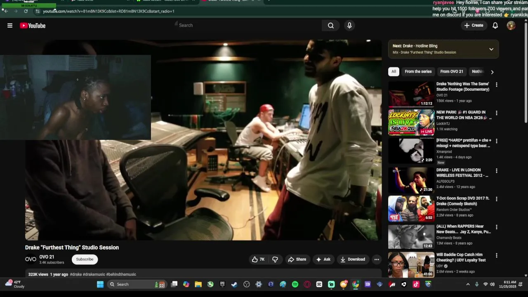
Task: Click the #drake hashtag
Action: (x=76, y=274)
